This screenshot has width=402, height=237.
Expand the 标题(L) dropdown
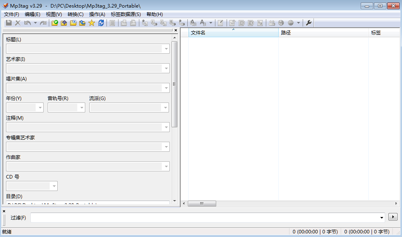click(x=166, y=49)
